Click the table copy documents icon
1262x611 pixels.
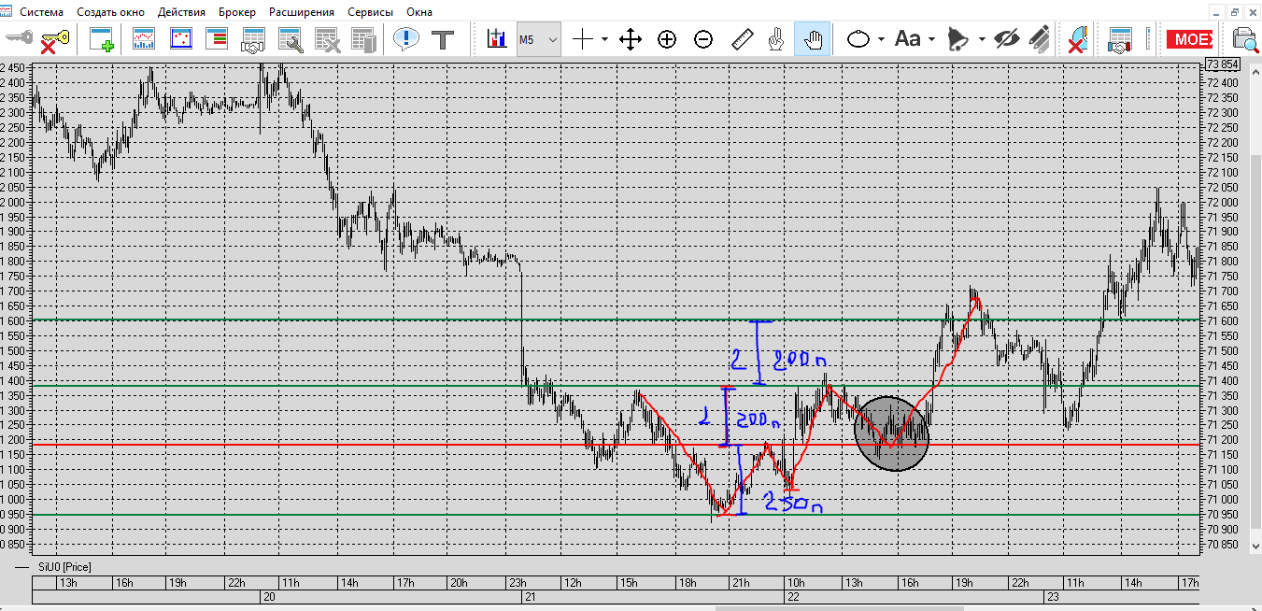tap(363, 39)
